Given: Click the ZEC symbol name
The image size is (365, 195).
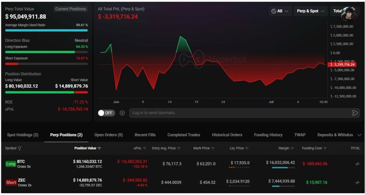Looking at the screenshot, I should [x=21, y=180].
